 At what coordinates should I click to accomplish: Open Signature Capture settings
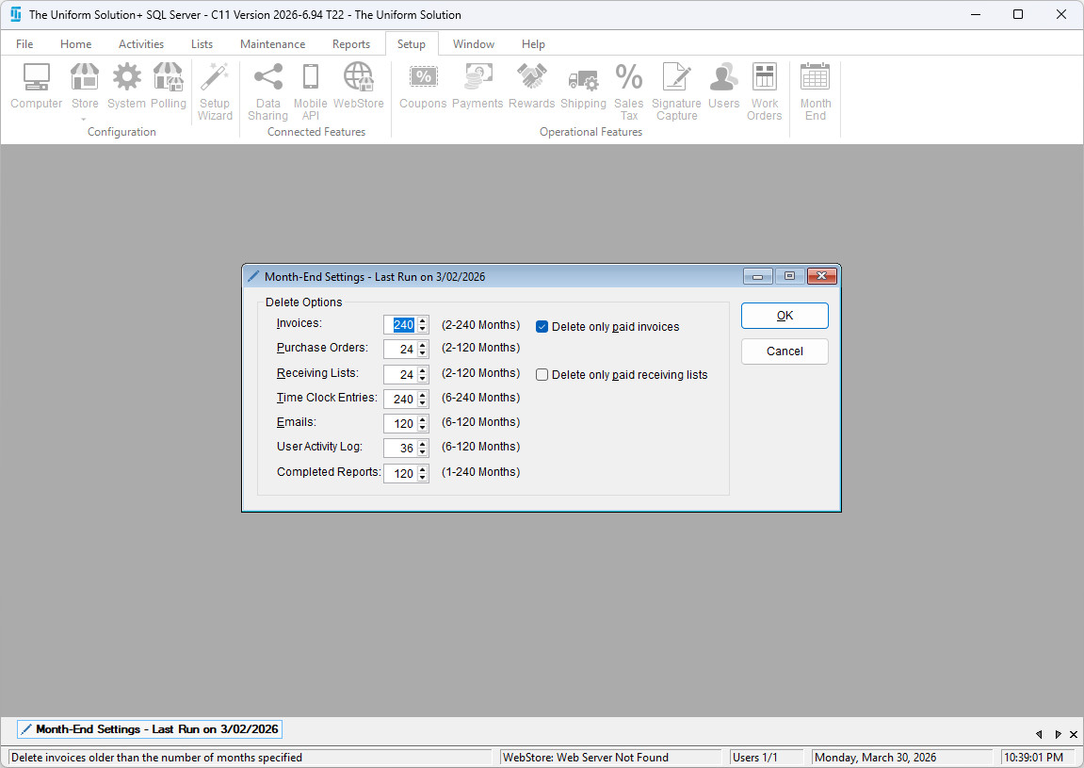coord(676,91)
